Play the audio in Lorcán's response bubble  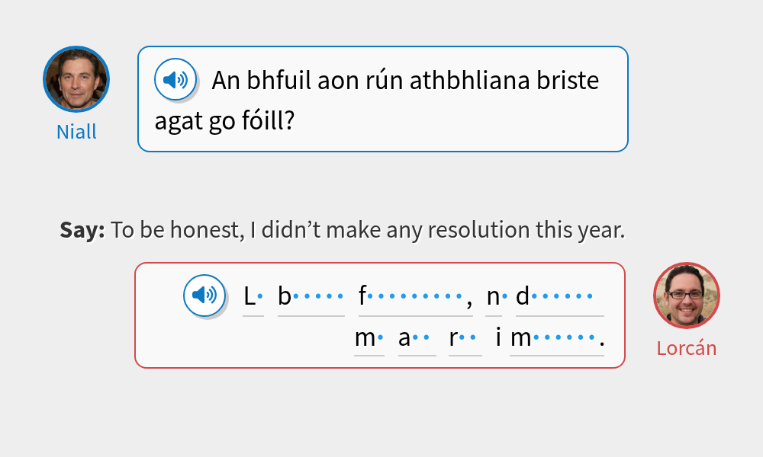(204, 296)
